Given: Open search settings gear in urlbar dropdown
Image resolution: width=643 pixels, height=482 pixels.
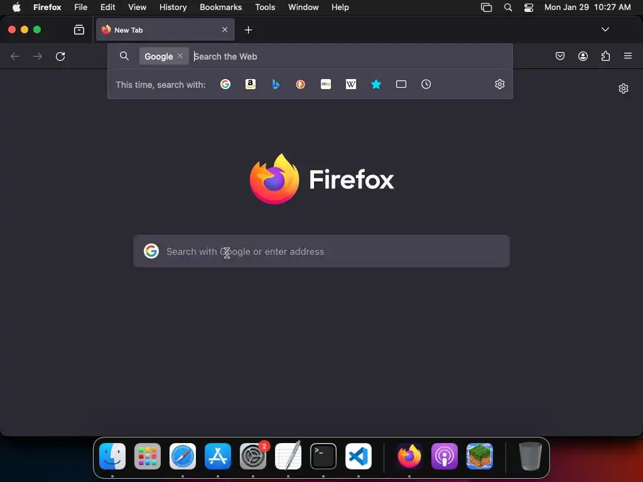Looking at the screenshot, I should 499,85.
